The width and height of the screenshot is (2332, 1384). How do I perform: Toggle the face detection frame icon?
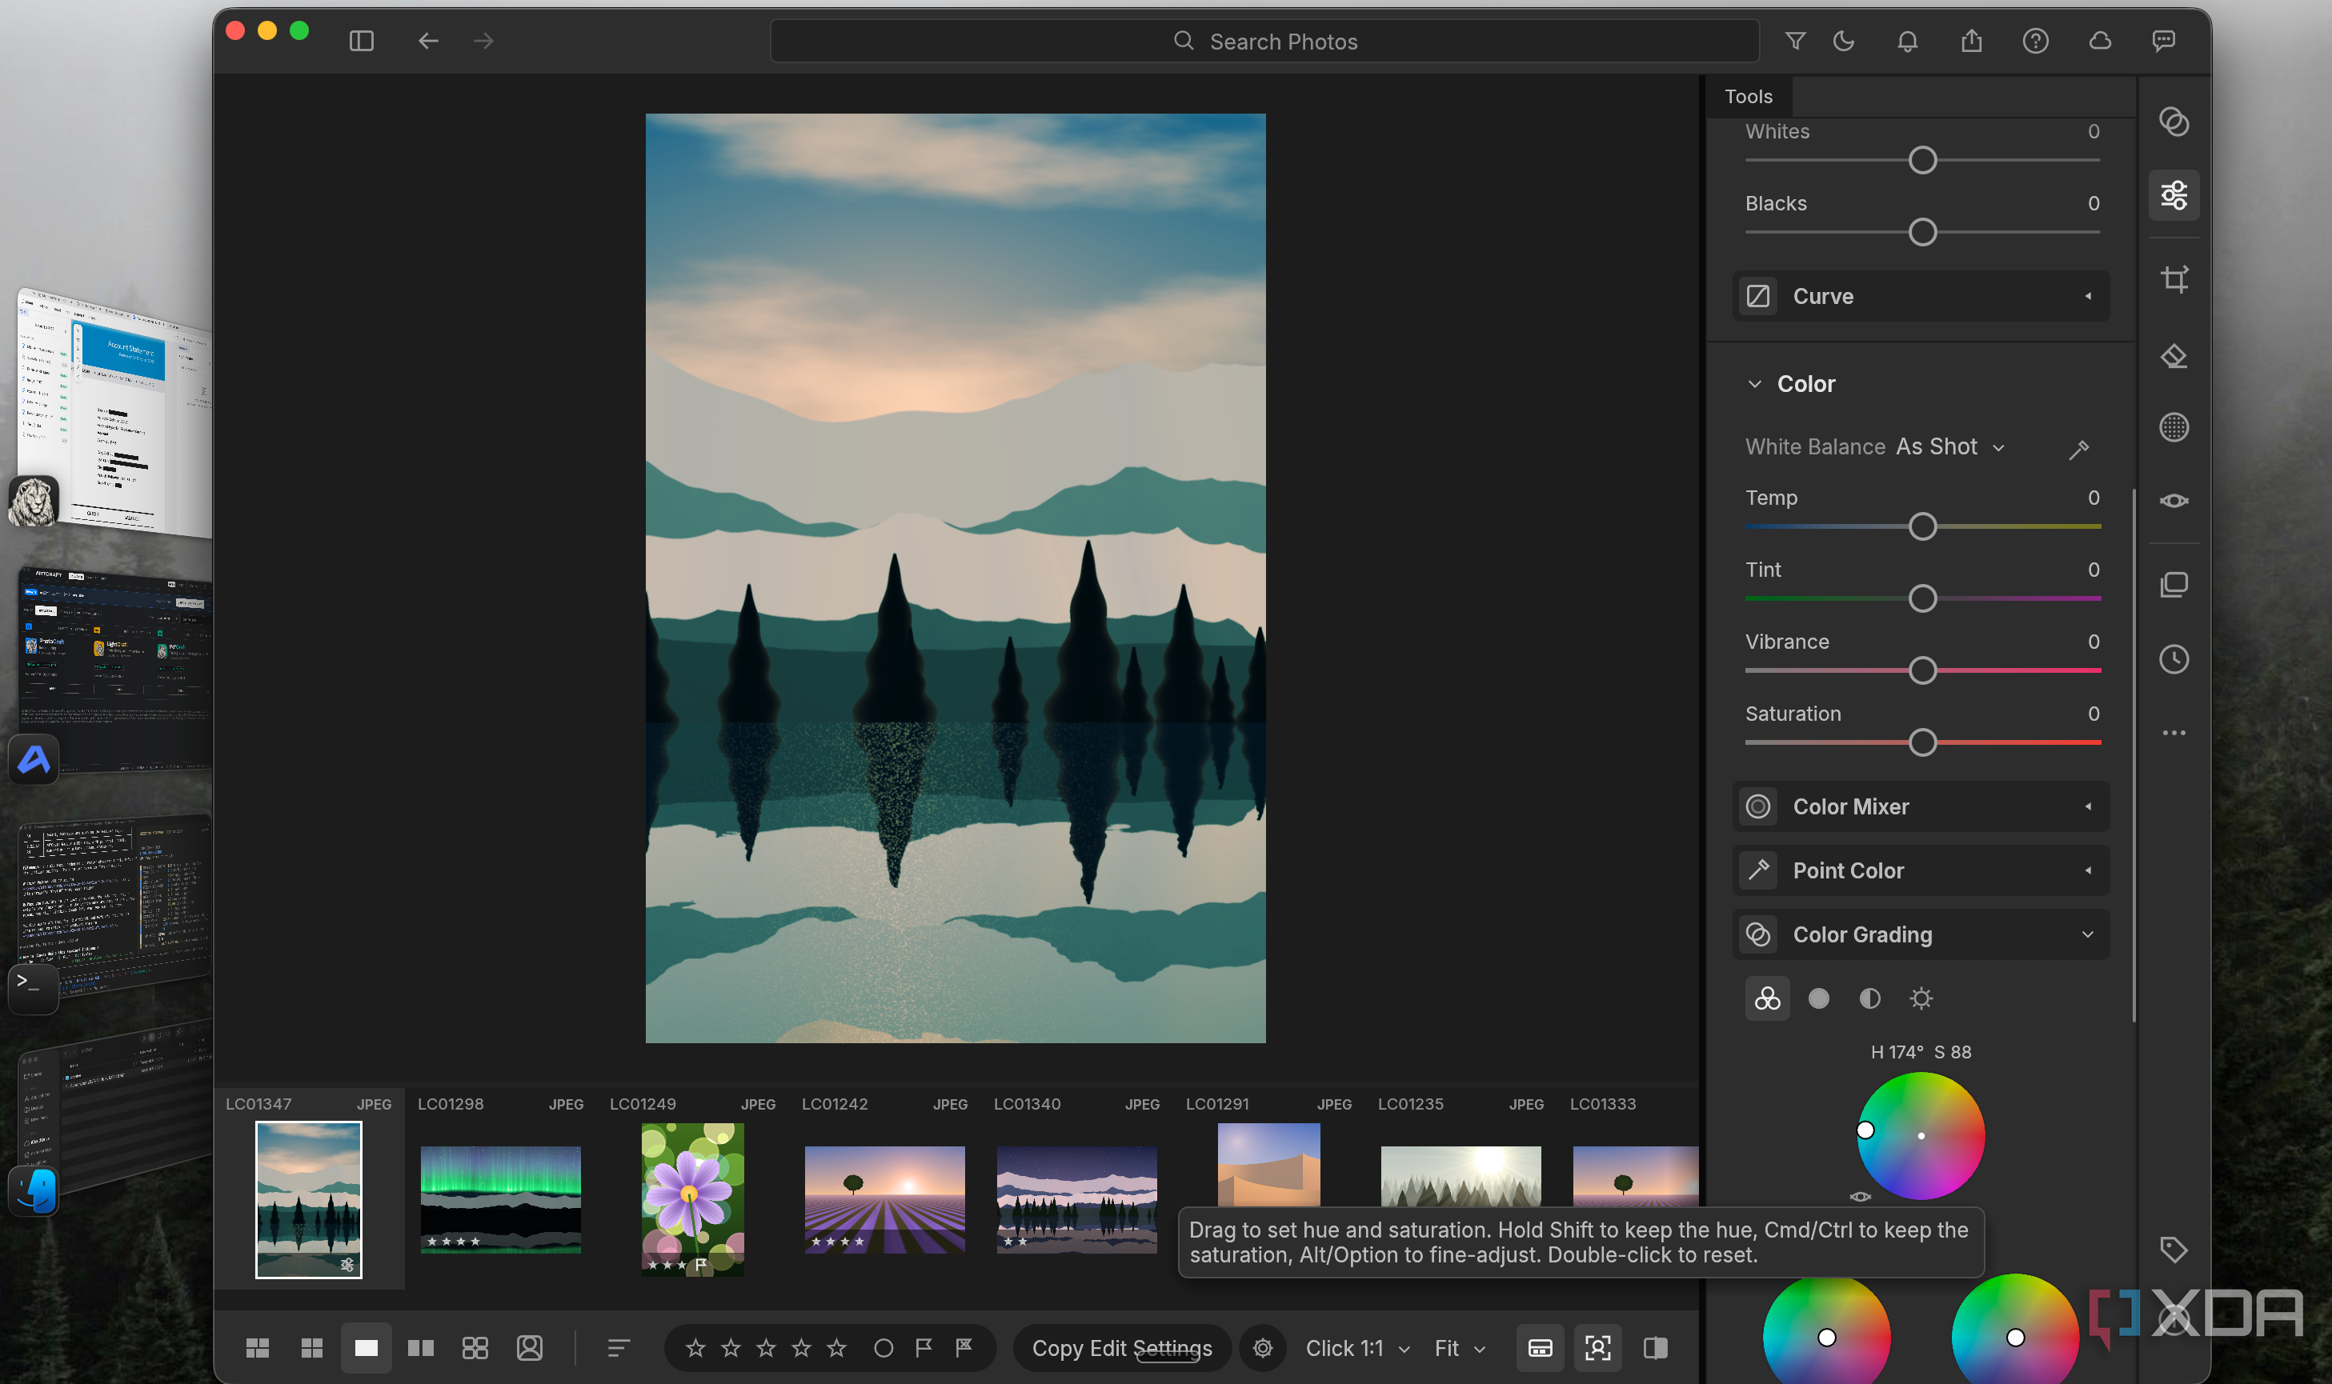coord(1598,1348)
